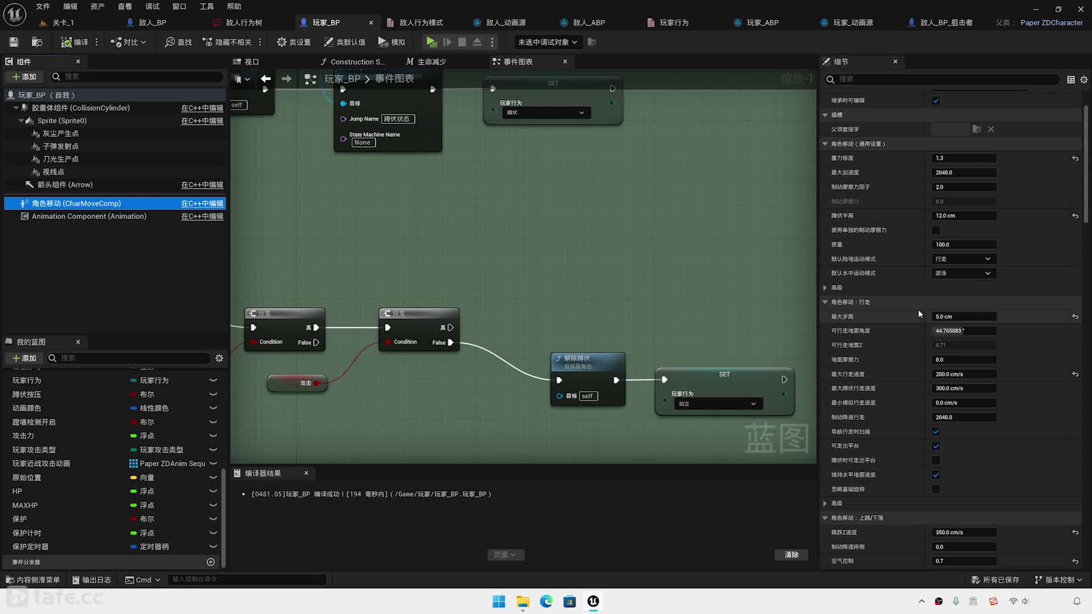Open My Blueprint panel settings gear

[x=219, y=358]
